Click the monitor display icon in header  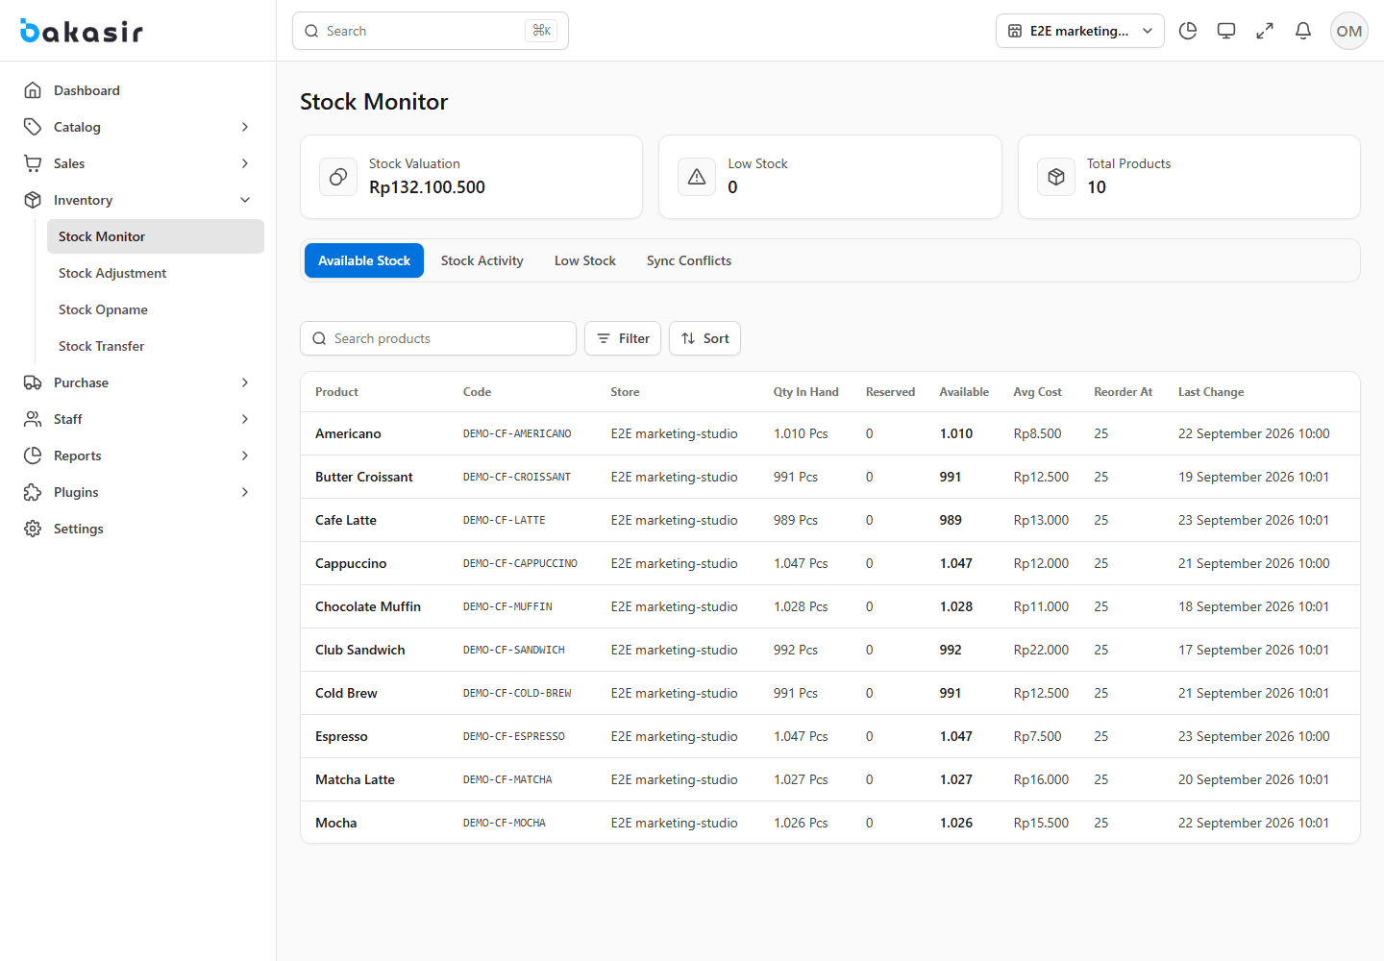point(1226,31)
